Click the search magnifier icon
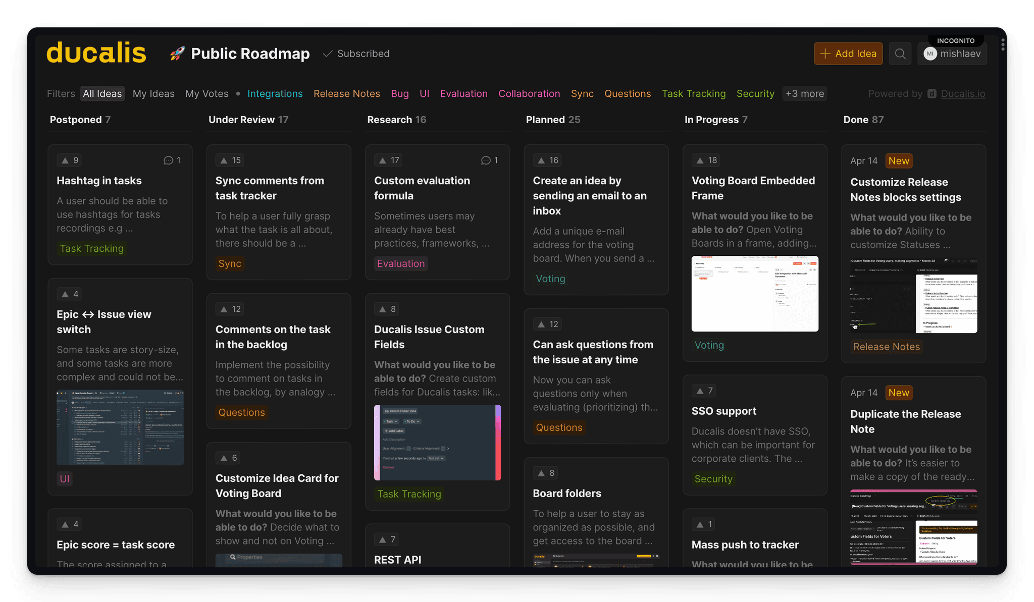 point(900,53)
